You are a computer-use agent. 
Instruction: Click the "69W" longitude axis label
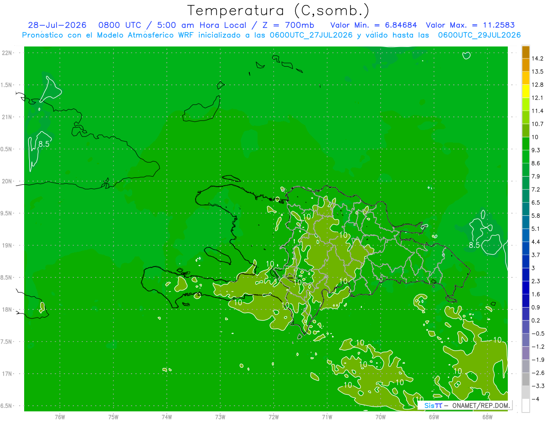point(434,417)
